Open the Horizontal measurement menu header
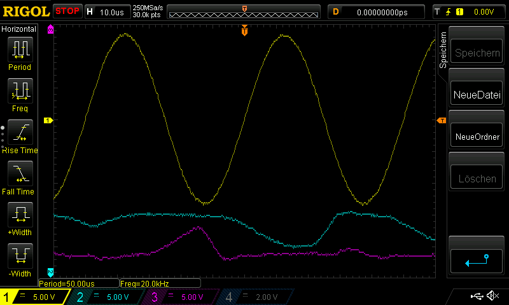Image resolution: width=509 pixels, height=305 pixels. [19, 29]
